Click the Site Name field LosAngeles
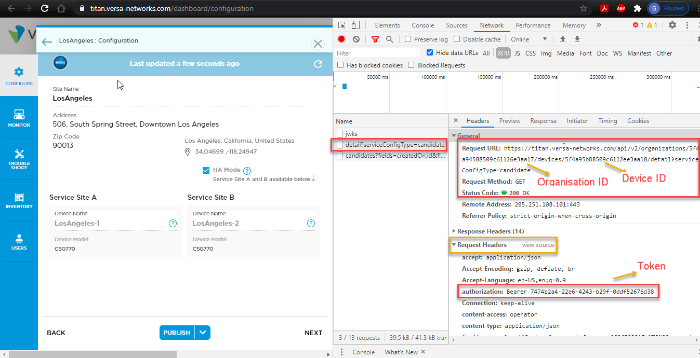The height and width of the screenshot is (358, 700). pos(184,98)
